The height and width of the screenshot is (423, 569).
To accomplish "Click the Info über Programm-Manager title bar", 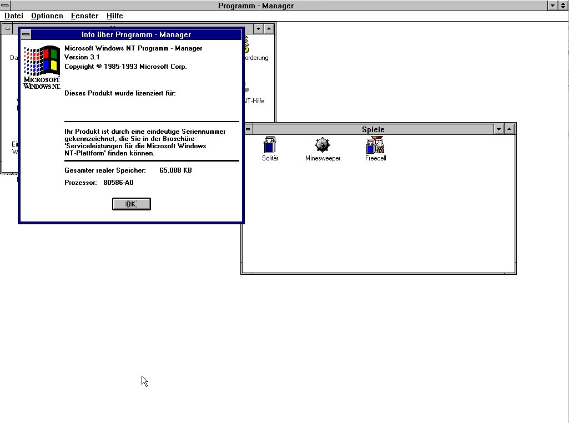I will coord(136,34).
